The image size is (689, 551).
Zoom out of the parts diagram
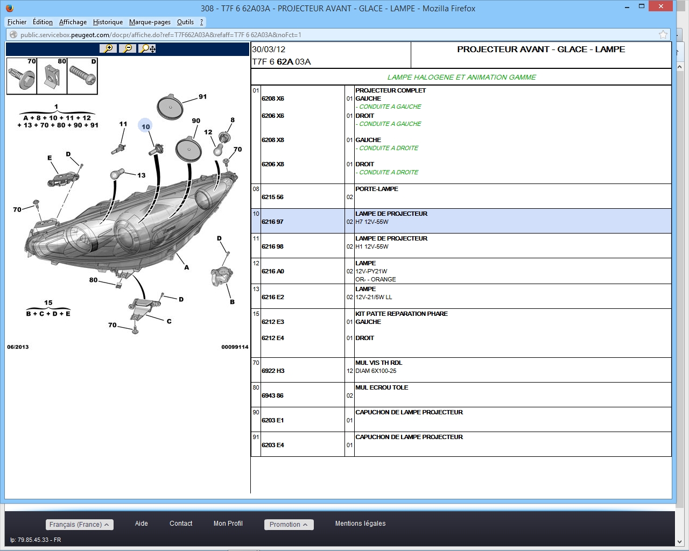pos(128,48)
